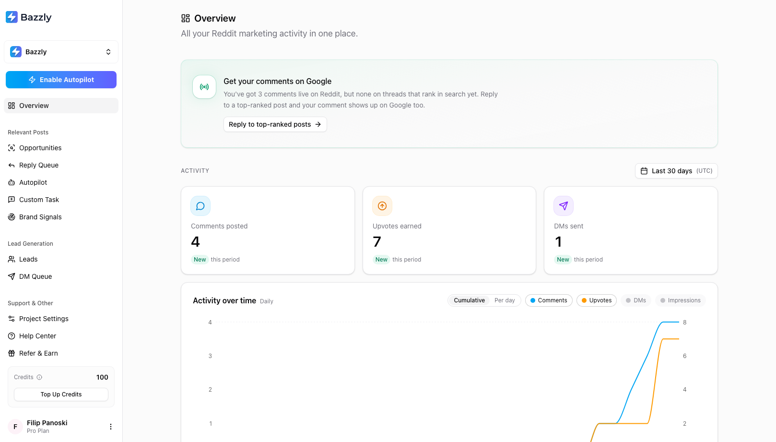Switch chart to Per day view

point(505,300)
